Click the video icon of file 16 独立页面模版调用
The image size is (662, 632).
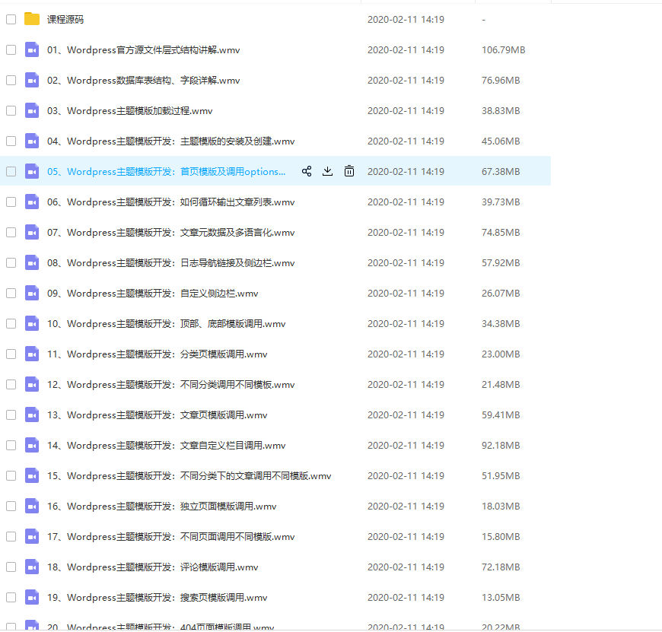[x=32, y=506]
